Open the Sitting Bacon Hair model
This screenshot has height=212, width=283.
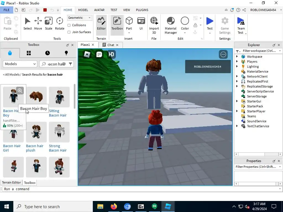point(59,102)
